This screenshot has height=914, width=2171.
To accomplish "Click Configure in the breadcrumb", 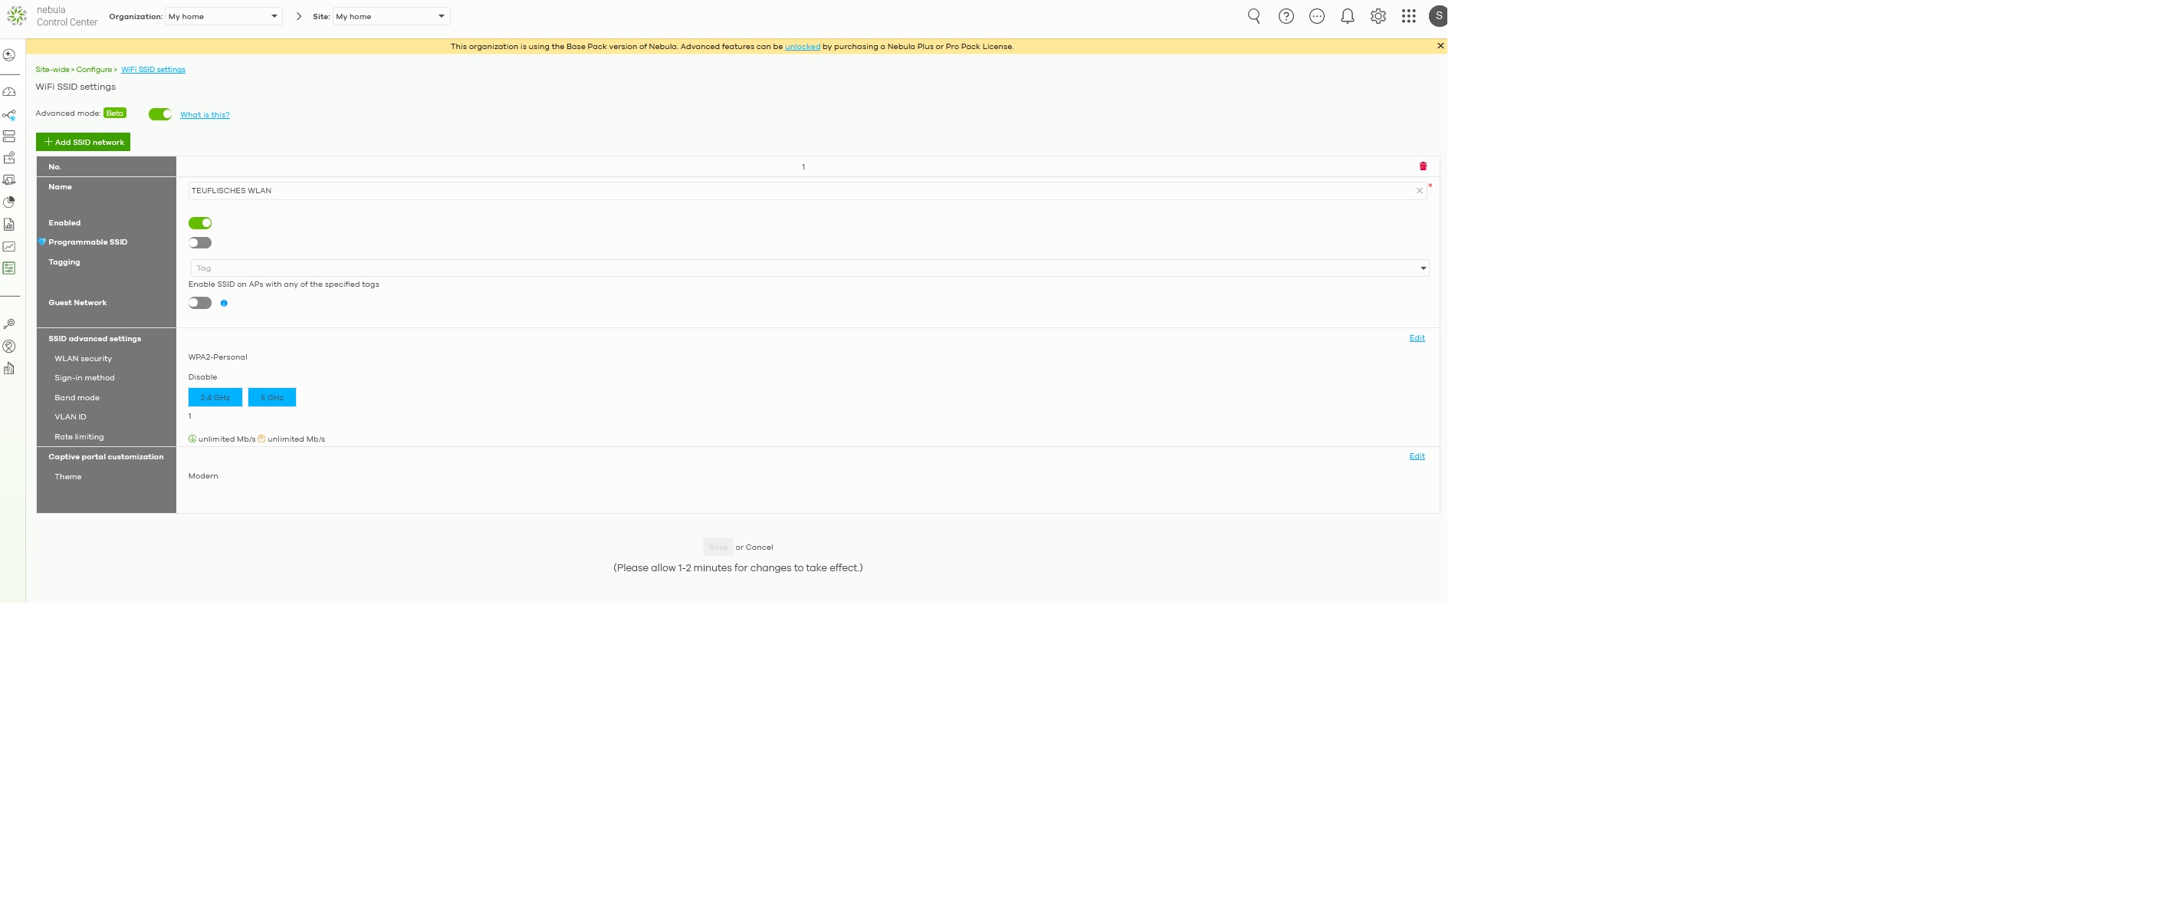I will [94, 70].
